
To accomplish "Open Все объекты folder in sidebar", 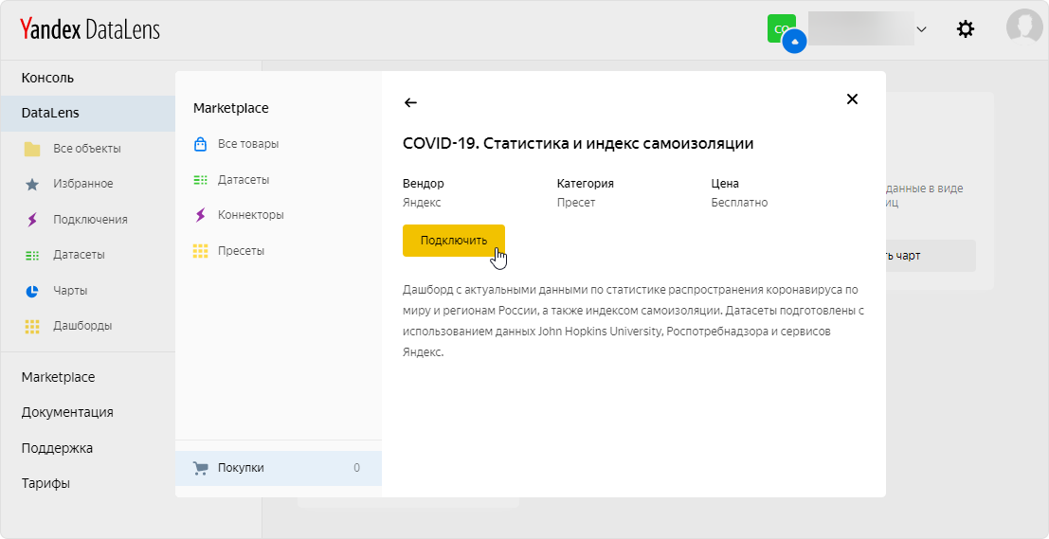I will 86,149.
